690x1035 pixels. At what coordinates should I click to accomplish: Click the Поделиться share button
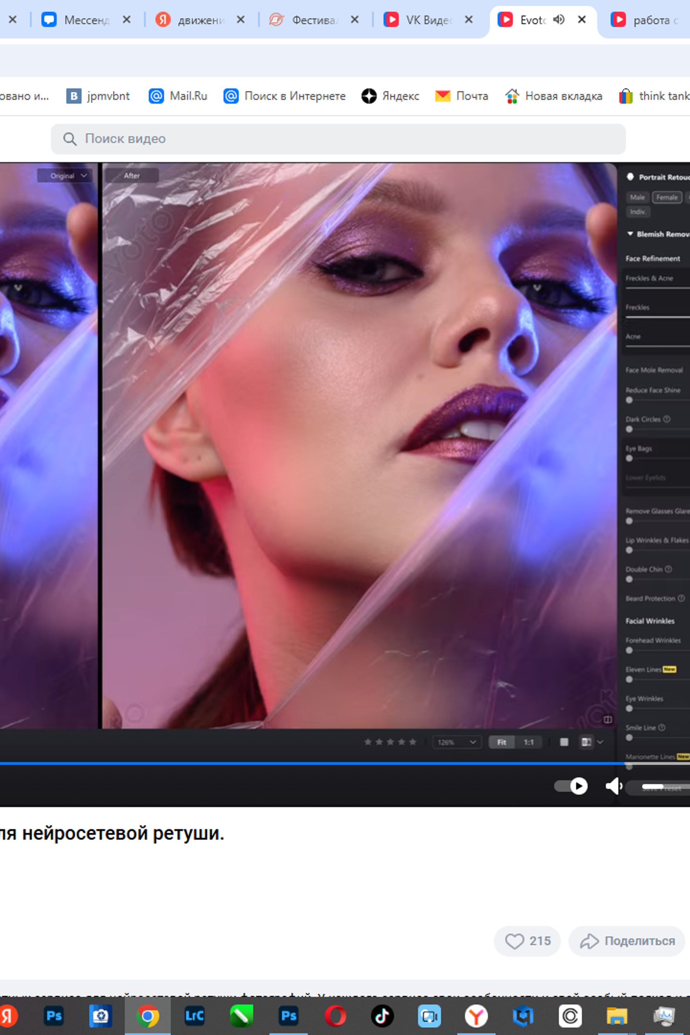627,941
